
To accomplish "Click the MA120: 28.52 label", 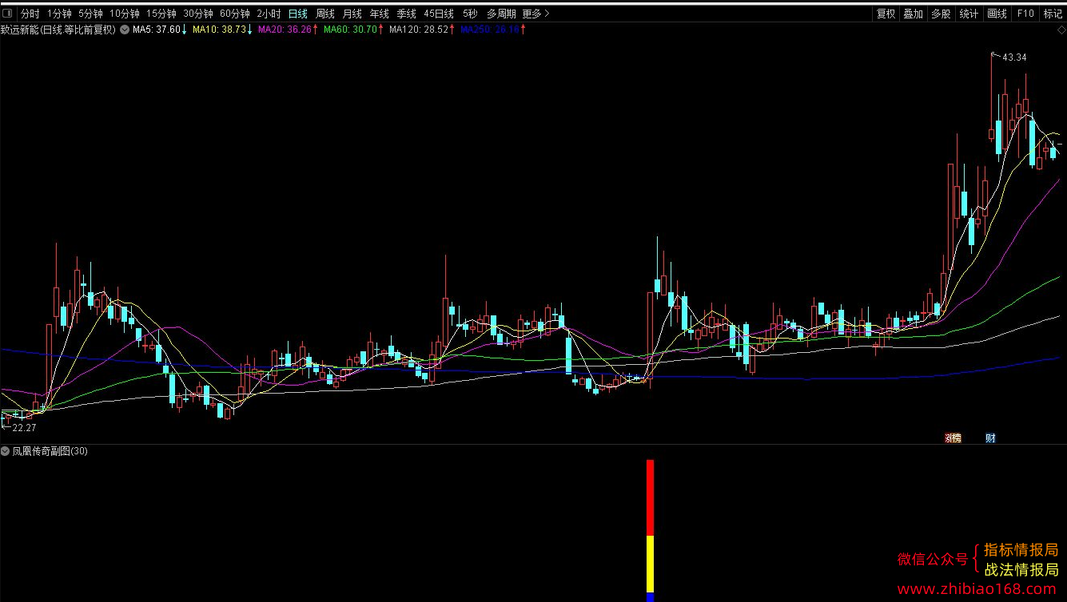I will pyautogui.click(x=418, y=30).
